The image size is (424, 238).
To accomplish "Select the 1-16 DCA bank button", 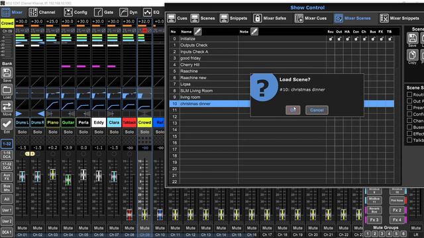I will click(x=7, y=155).
